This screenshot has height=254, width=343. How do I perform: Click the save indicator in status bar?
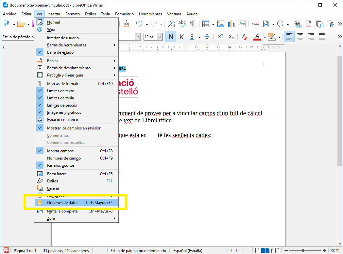coord(6,250)
